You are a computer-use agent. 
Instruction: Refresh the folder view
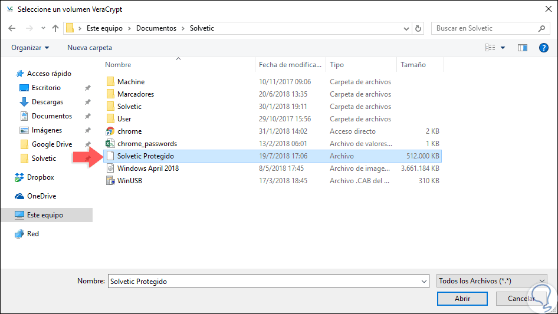pyautogui.click(x=418, y=28)
